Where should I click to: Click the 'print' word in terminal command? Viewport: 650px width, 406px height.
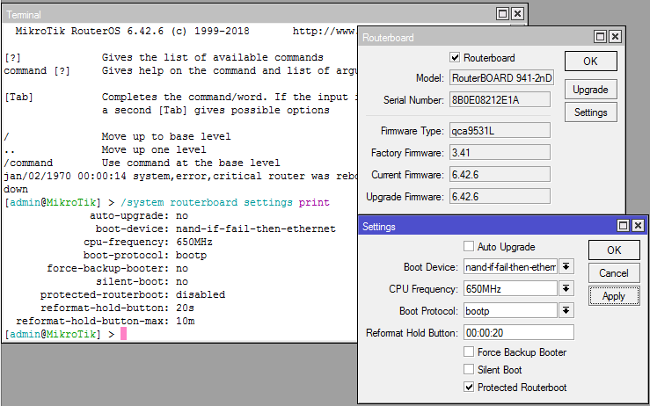[314, 203]
